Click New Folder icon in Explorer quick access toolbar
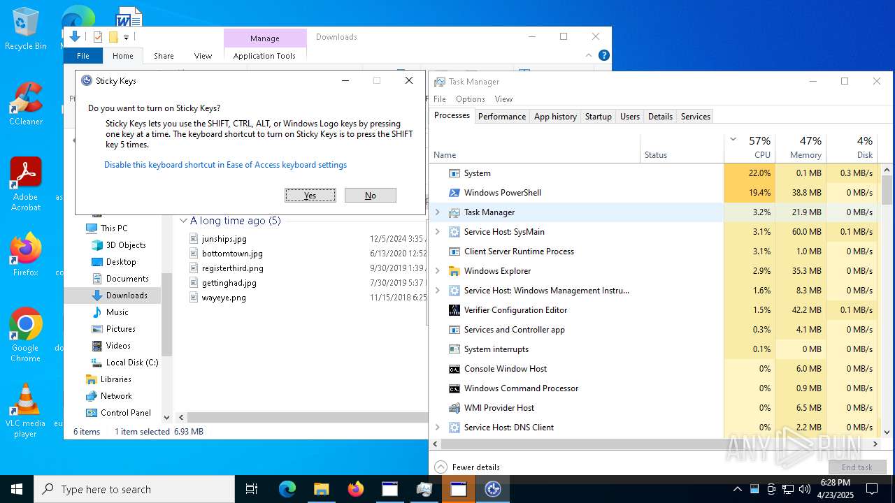The width and height of the screenshot is (895, 503). 113,37
